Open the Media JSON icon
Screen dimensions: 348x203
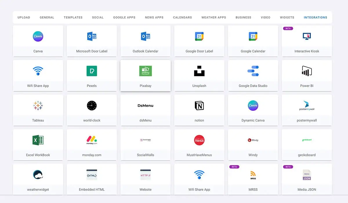click(x=307, y=175)
